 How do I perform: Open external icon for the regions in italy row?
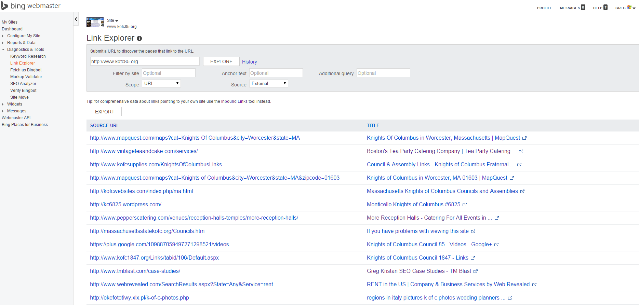[x=510, y=298]
